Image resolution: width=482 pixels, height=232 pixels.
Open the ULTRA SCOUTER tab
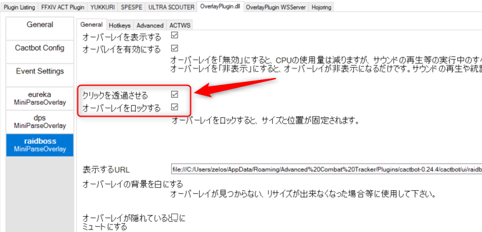171,8
